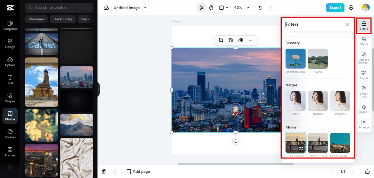Open the Untitled image name dropdown
This screenshot has width=374, height=178.
click(130, 8)
